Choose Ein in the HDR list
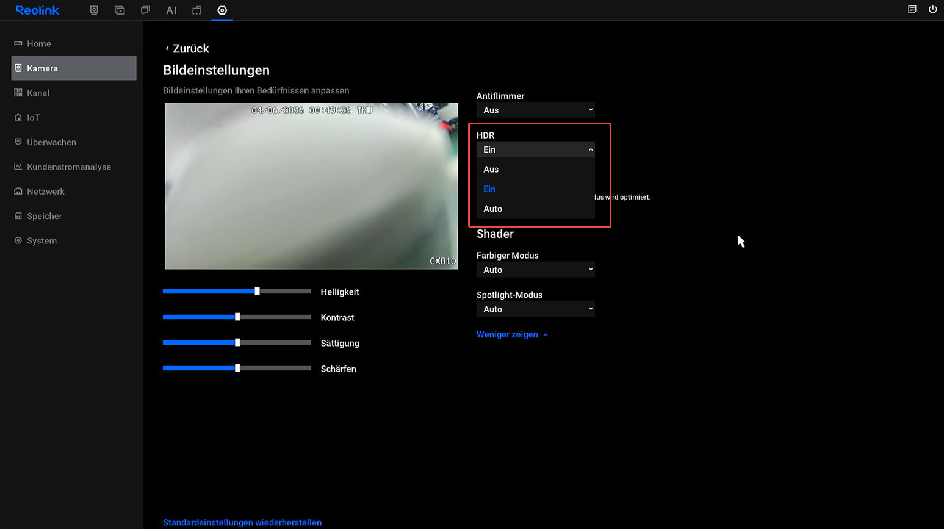The height and width of the screenshot is (529, 944). (x=535, y=189)
